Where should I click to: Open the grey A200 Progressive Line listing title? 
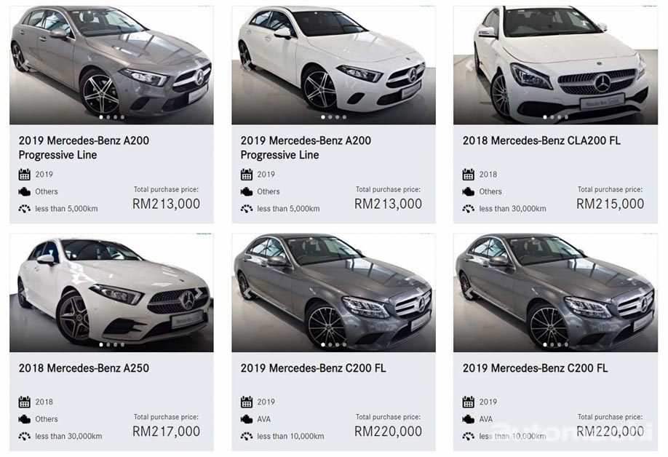tap(84, 148)
